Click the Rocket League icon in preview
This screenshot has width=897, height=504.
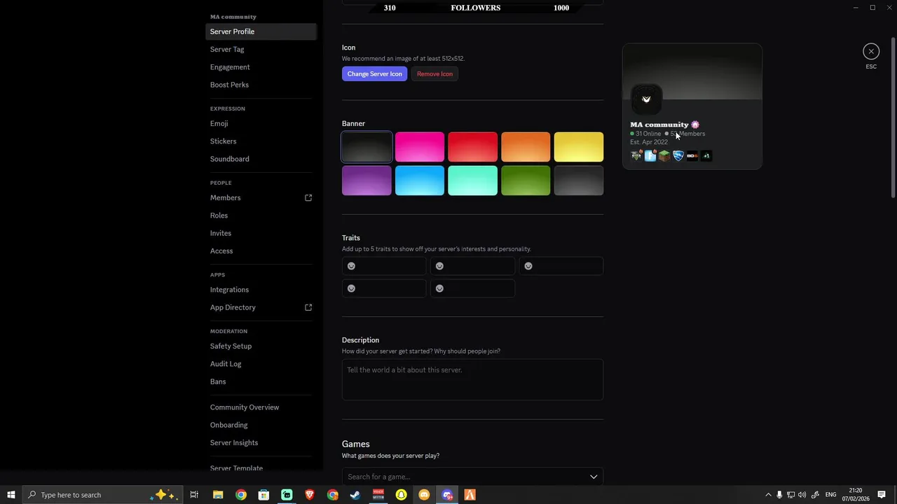(678, 155)
